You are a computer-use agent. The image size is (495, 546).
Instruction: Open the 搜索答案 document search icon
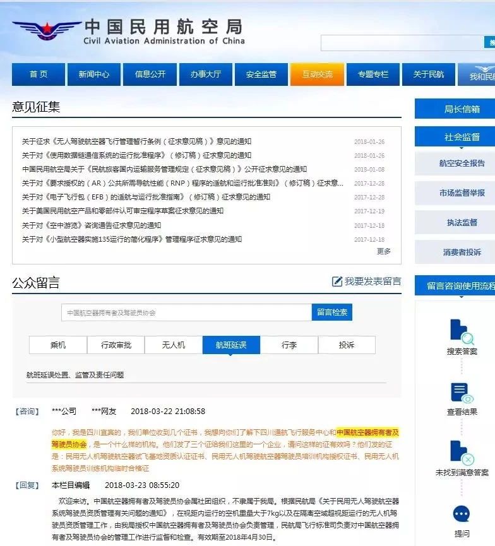tap(462, 332)
